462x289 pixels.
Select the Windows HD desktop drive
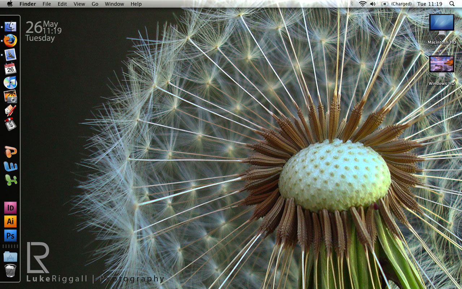tap(442, 70)
